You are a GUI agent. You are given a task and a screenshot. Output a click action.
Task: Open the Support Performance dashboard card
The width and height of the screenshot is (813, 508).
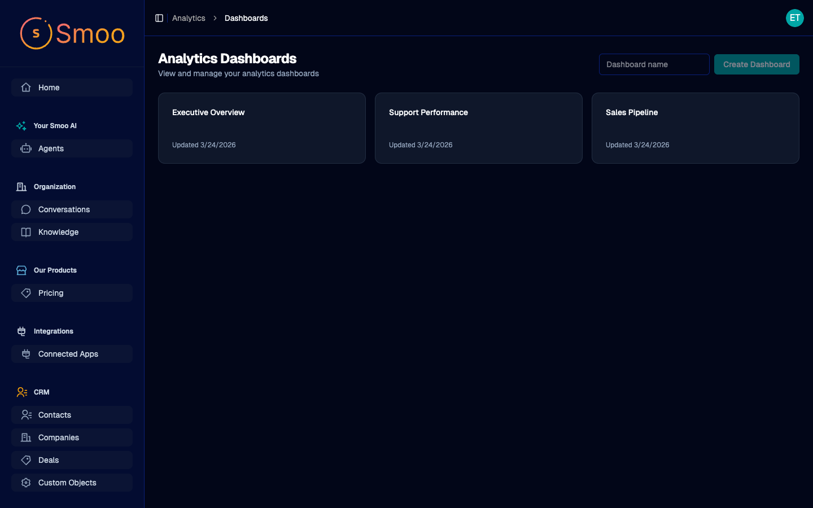click(478, 128)
